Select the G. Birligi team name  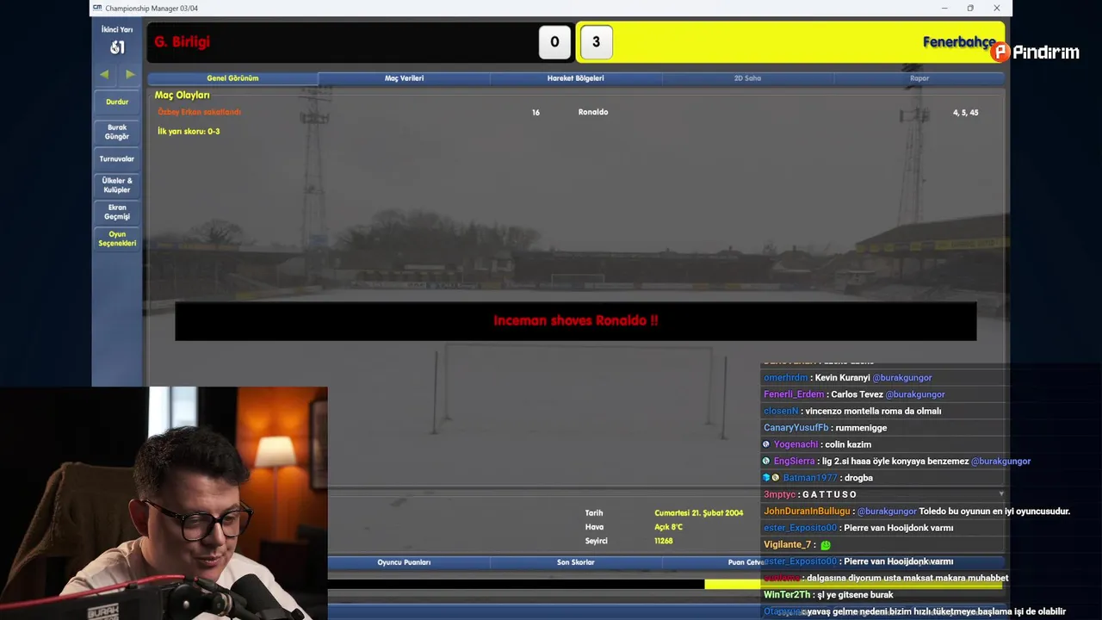point(182,42)
